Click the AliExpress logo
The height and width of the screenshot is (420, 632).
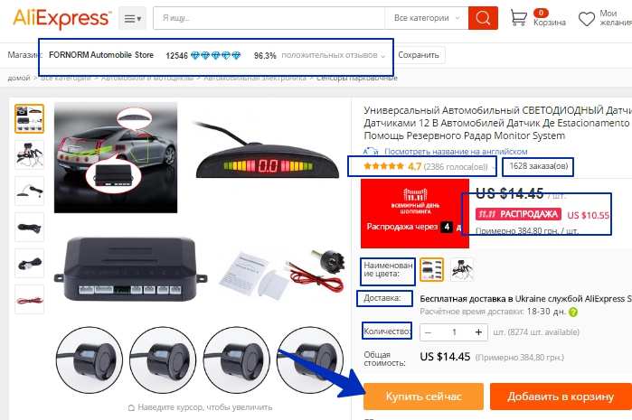pyautogui.click(x=62, y=18)
